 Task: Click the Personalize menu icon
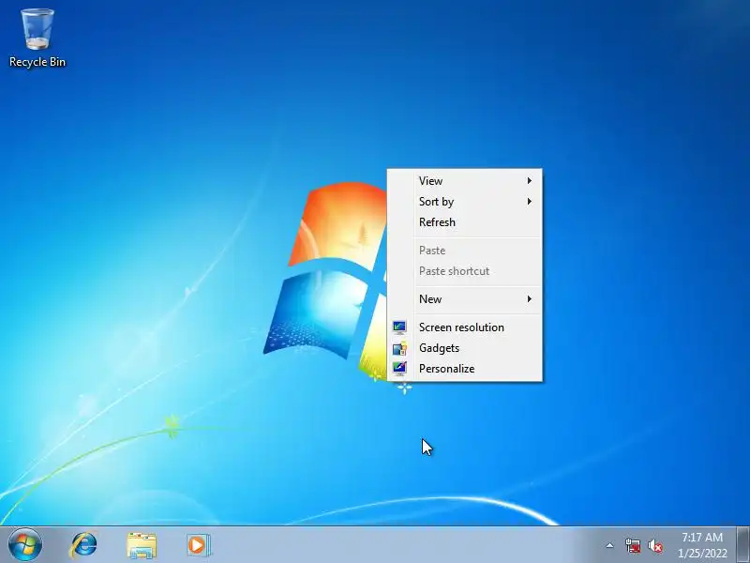tap(399, 369)
